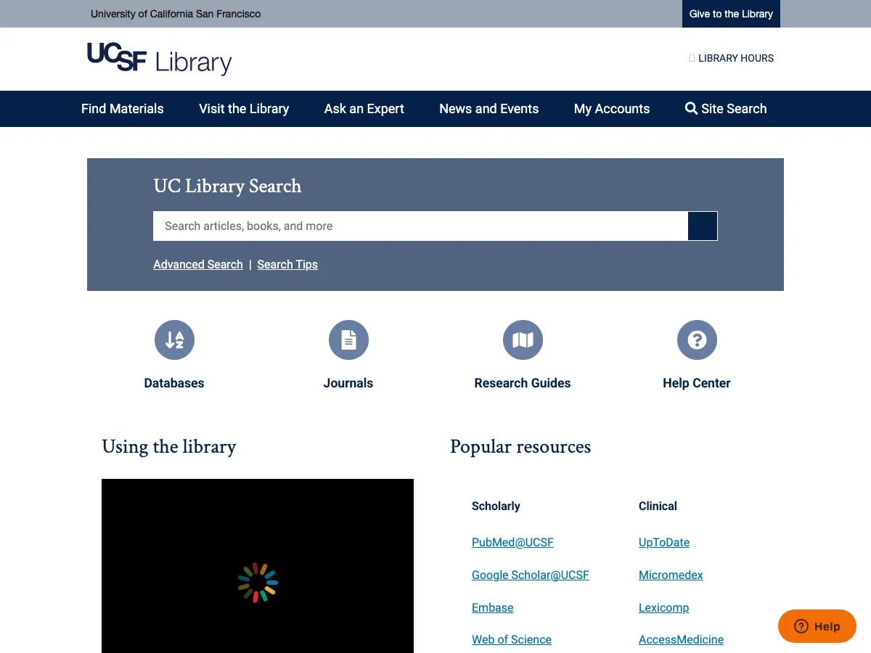Focus the UC Library Search input field
This screenshot has width=871, height=653.
click(x=420, y=226)
